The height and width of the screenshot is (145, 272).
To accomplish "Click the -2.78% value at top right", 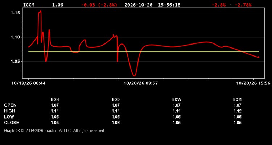I will tap(243, 5).
